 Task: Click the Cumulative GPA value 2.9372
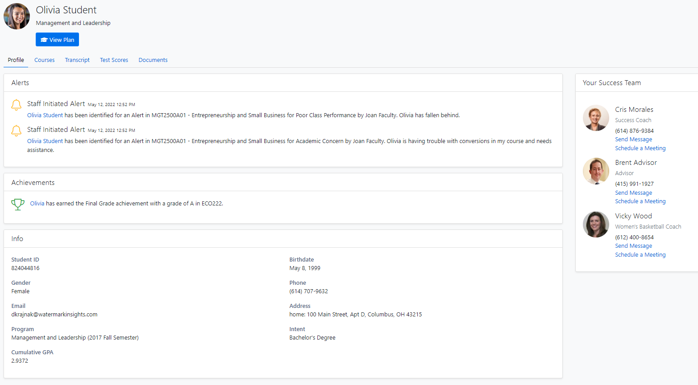20,360
